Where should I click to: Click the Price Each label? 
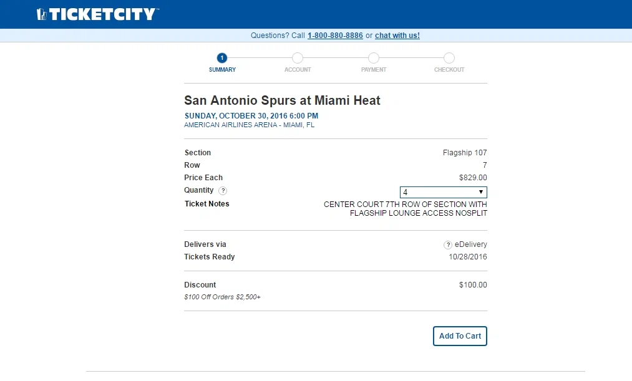point(203,178)
